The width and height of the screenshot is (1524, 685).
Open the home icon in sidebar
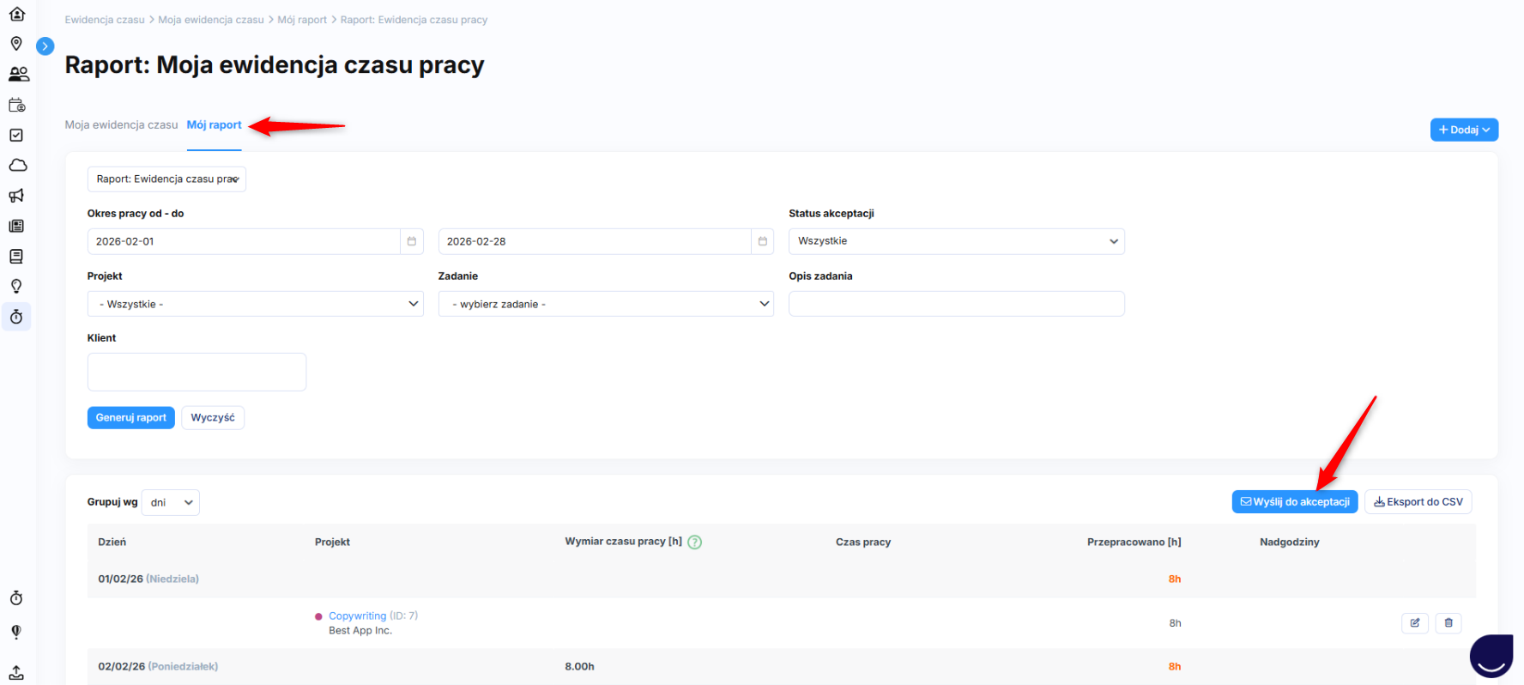coord(16,14)
